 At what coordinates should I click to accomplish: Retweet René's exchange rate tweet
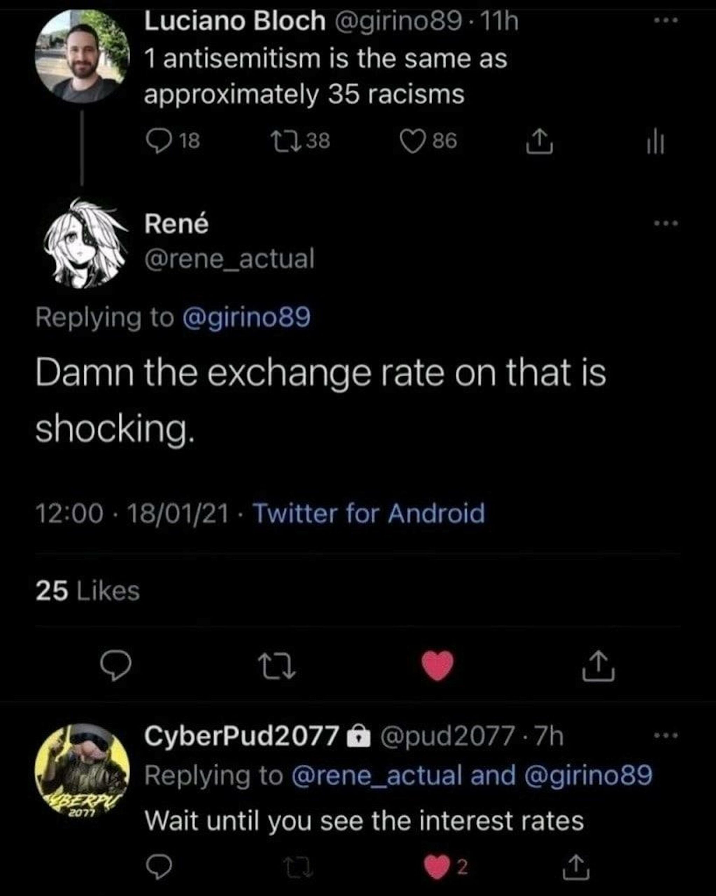pos(277,666)
